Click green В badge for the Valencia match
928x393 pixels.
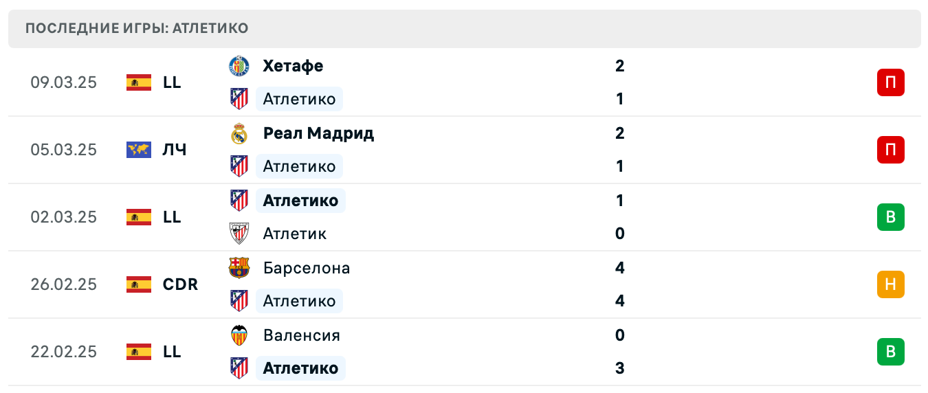point(890,352)
